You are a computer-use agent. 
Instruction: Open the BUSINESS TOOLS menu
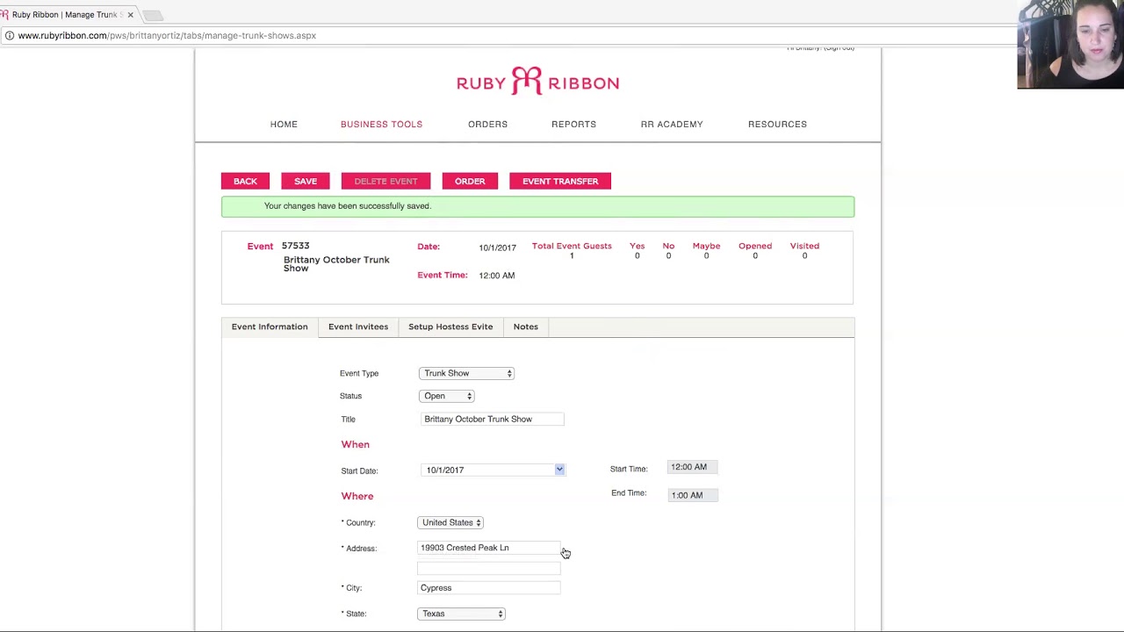click(x=381, y=124)
